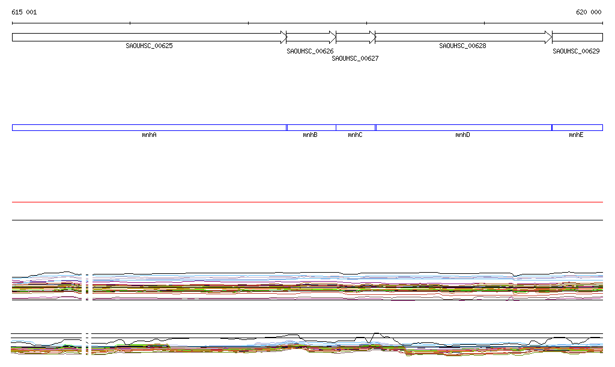Click the SAOUHSC_00629 gene box
Image resolution: width=615 pixels, height=367 pixels.
coord(577,37)
